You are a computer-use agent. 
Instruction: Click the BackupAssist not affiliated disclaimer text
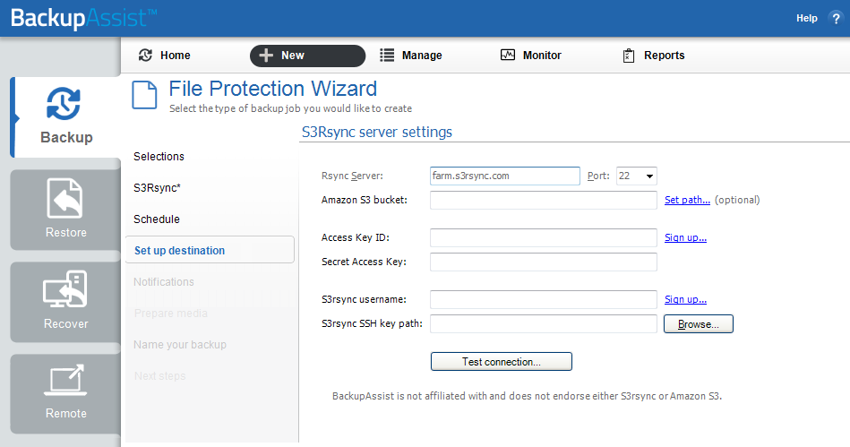(527, 396)
